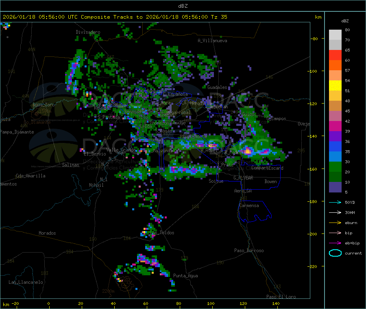
Task: Click the magenta eb+bip arrow legend icon
Action: [335, 243]
